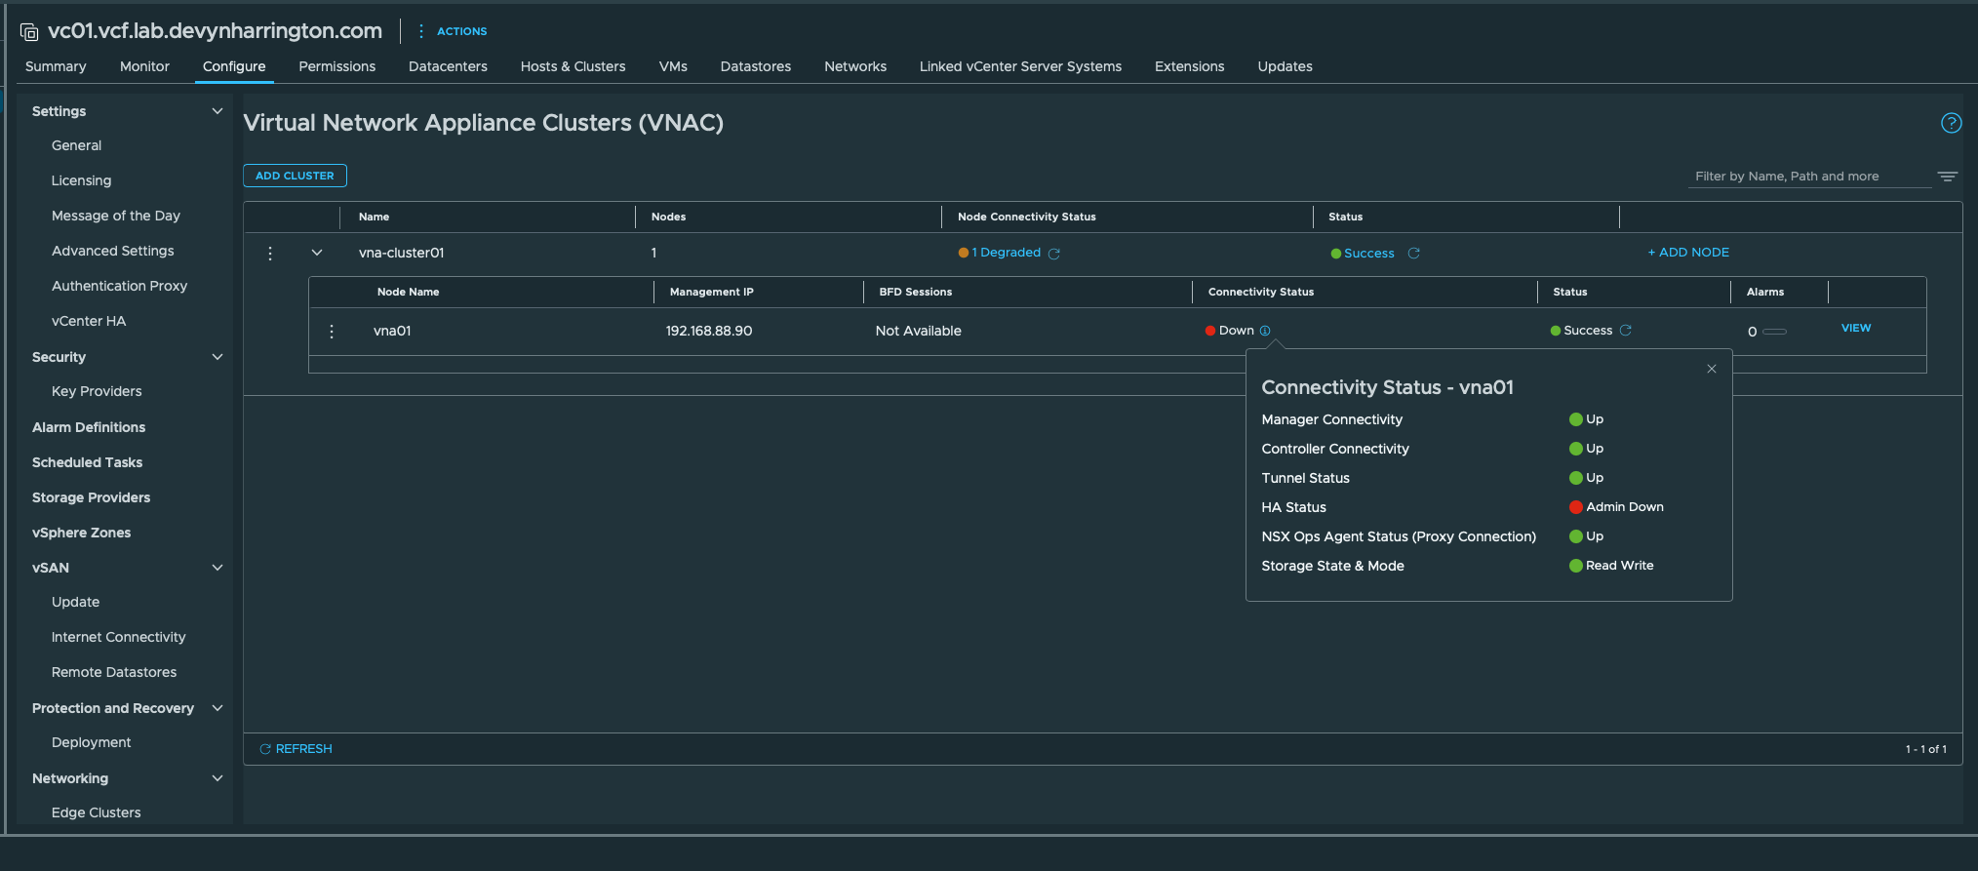1978x871 pixels.
Task: Open the Networks tab
Action: click(855, 66)
